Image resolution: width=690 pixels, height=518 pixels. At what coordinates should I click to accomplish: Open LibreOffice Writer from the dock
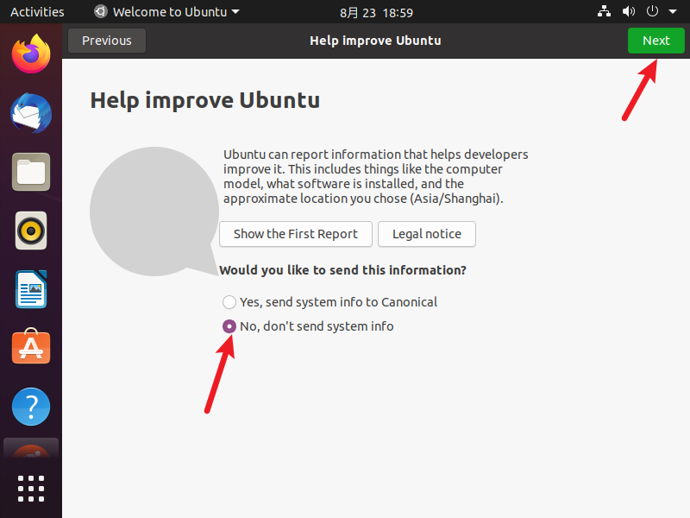click(31, 289)
